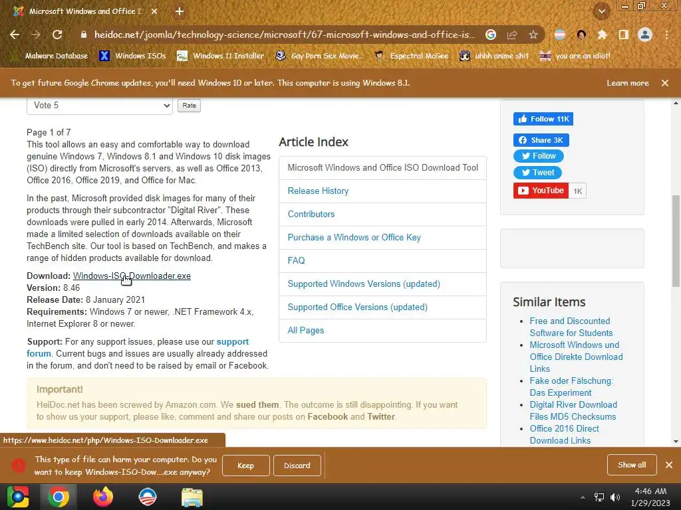
Task: Open Free and Discounted Software for Students
Action: click(x=571, y=327)
